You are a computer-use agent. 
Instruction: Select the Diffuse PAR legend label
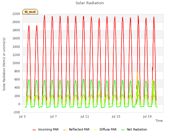108,129
